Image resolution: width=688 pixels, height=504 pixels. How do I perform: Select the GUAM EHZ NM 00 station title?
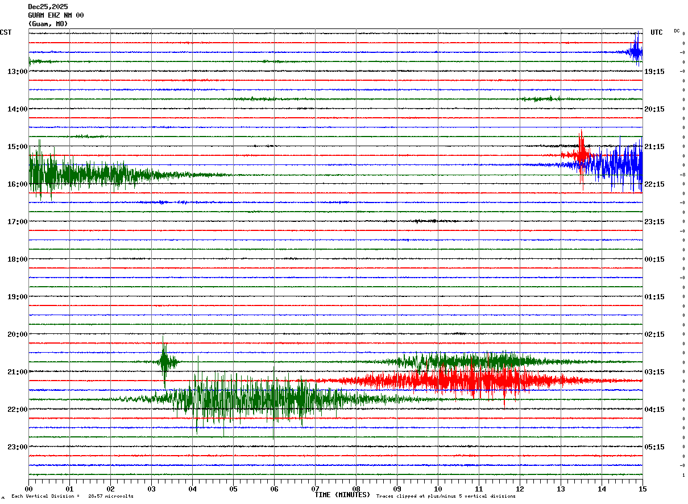coord(56,15)
